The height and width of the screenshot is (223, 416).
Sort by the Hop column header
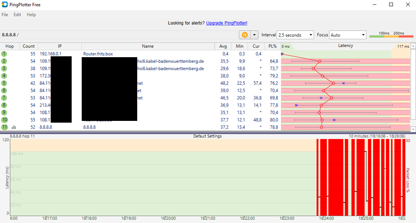pos(10,46)
